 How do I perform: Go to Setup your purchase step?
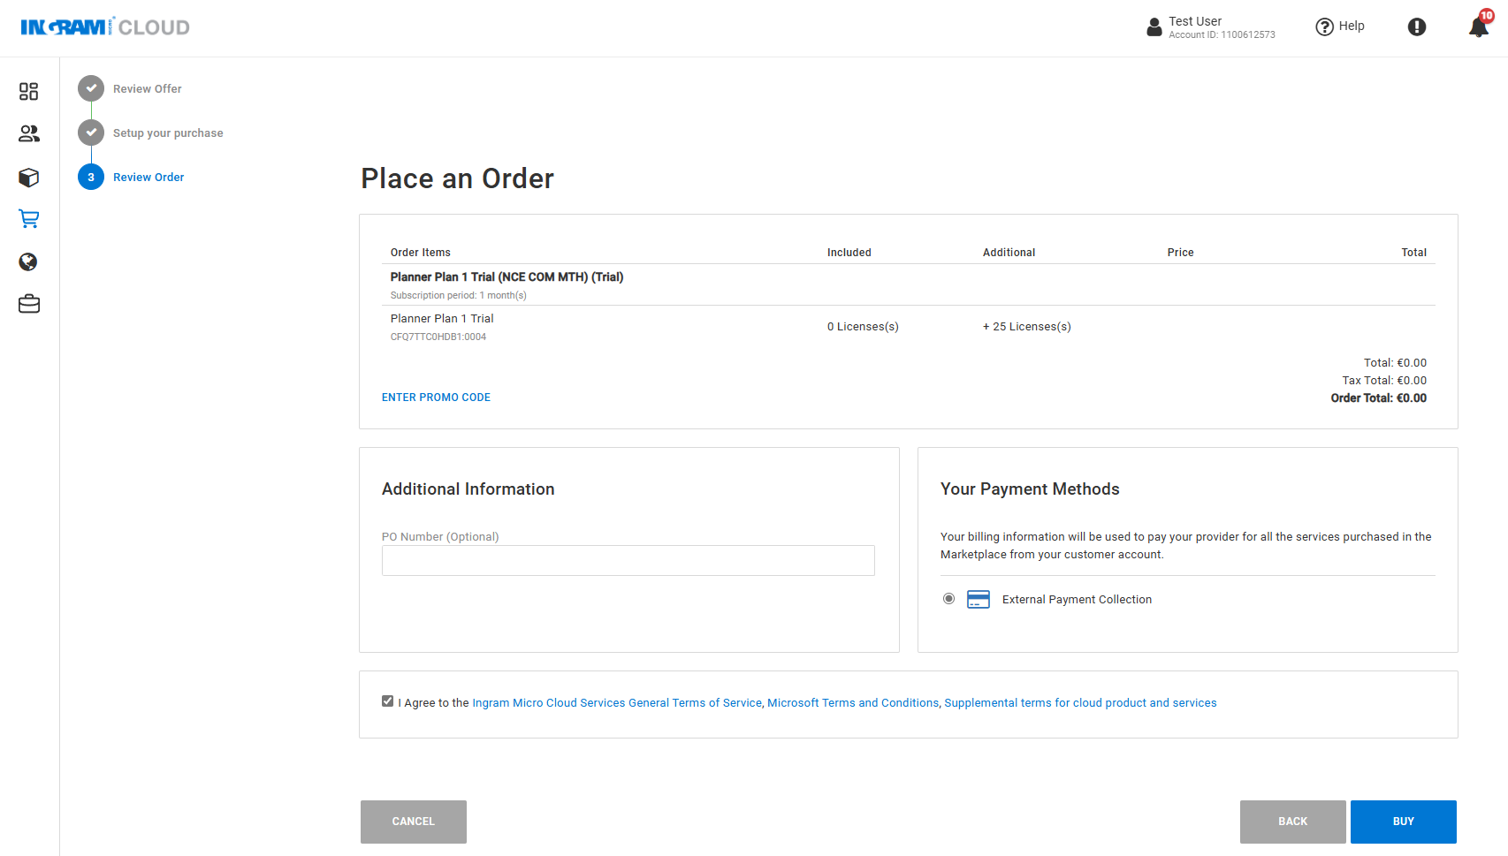click(x=168, y=133)
